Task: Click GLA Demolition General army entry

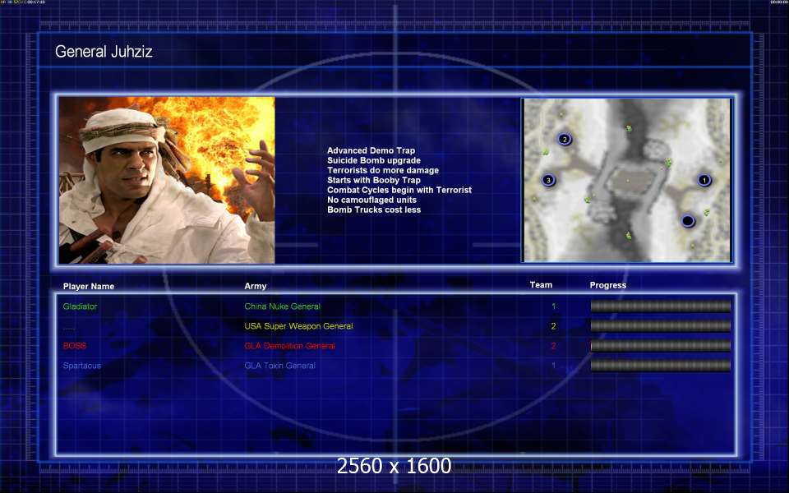Action: (290, 346)
